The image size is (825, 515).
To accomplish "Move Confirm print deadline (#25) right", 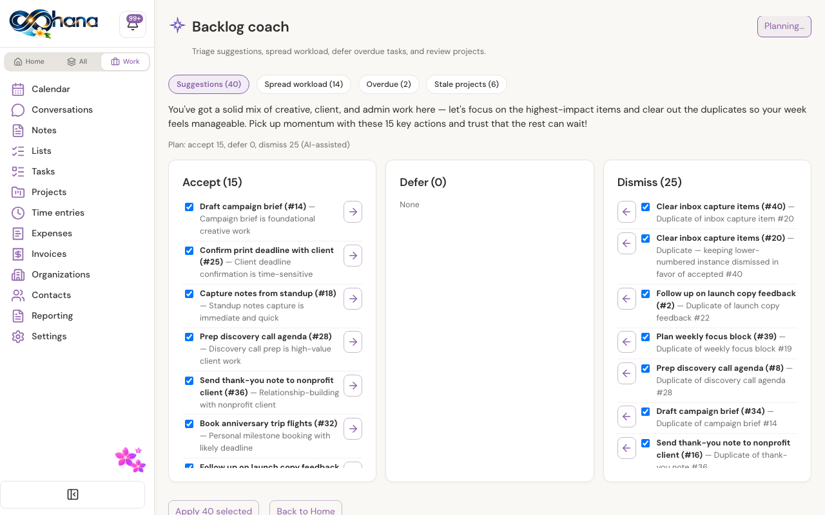I will tap(353, 256).
